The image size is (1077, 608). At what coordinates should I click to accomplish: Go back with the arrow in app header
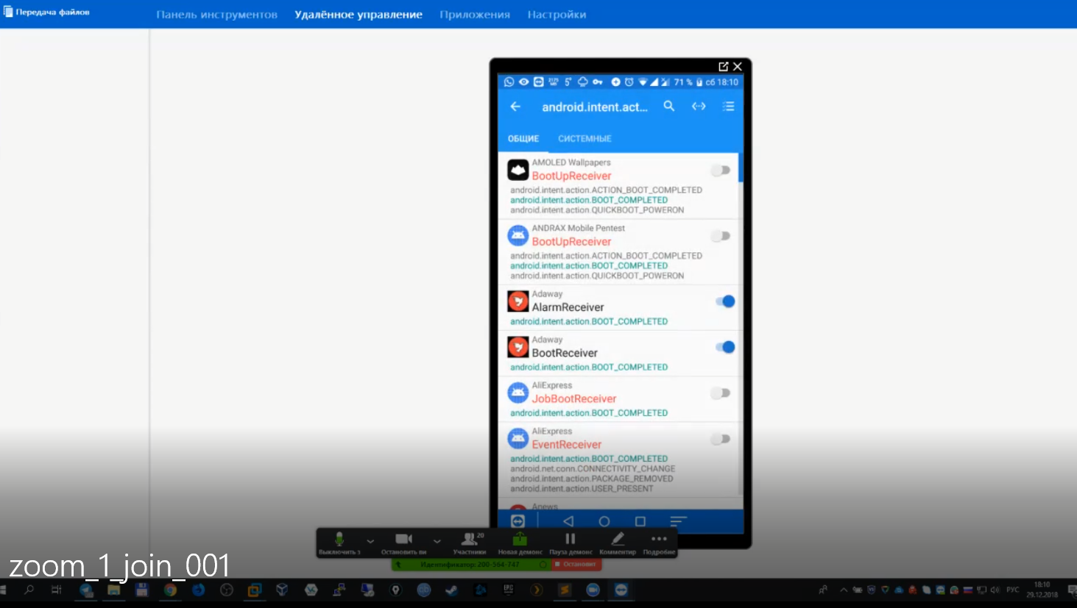click(x=515, y=107)
